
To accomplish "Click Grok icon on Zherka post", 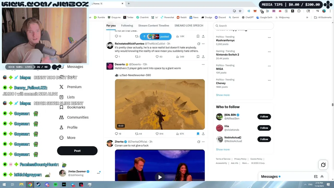I will [x=199, y=142].
